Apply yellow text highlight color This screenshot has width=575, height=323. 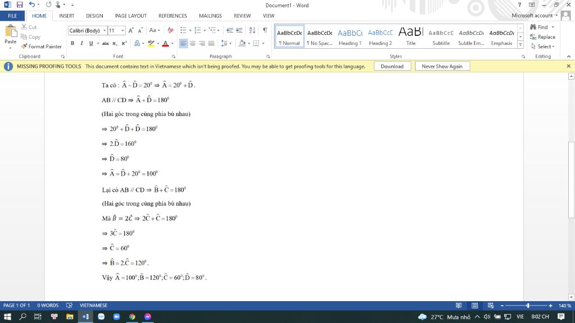click(150, 43)
